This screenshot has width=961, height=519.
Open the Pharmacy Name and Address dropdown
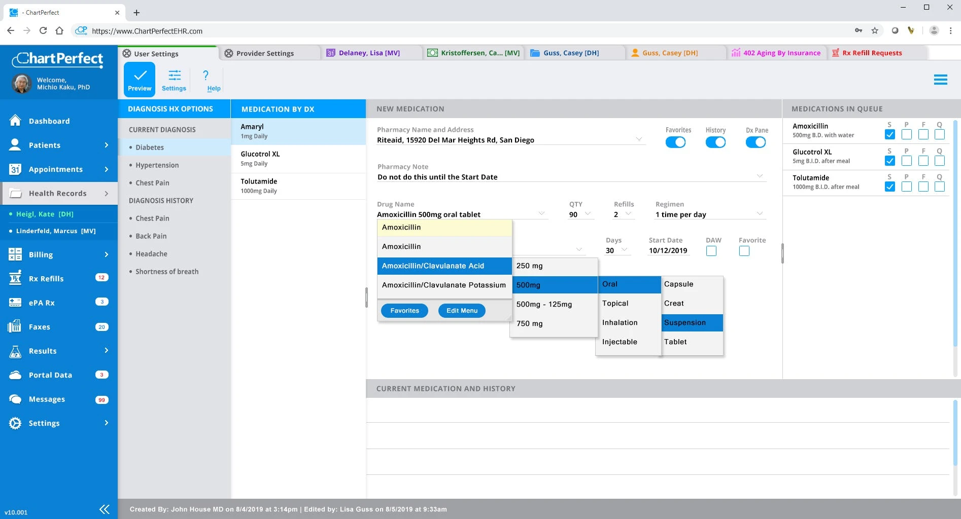[639, 140]
